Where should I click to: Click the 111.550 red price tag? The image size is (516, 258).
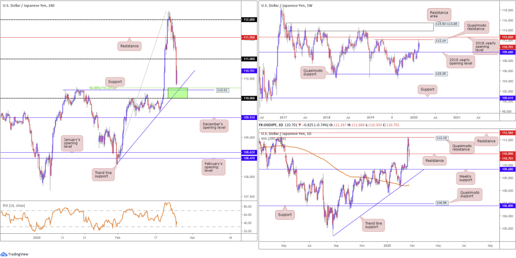click(x=248, y=38)
